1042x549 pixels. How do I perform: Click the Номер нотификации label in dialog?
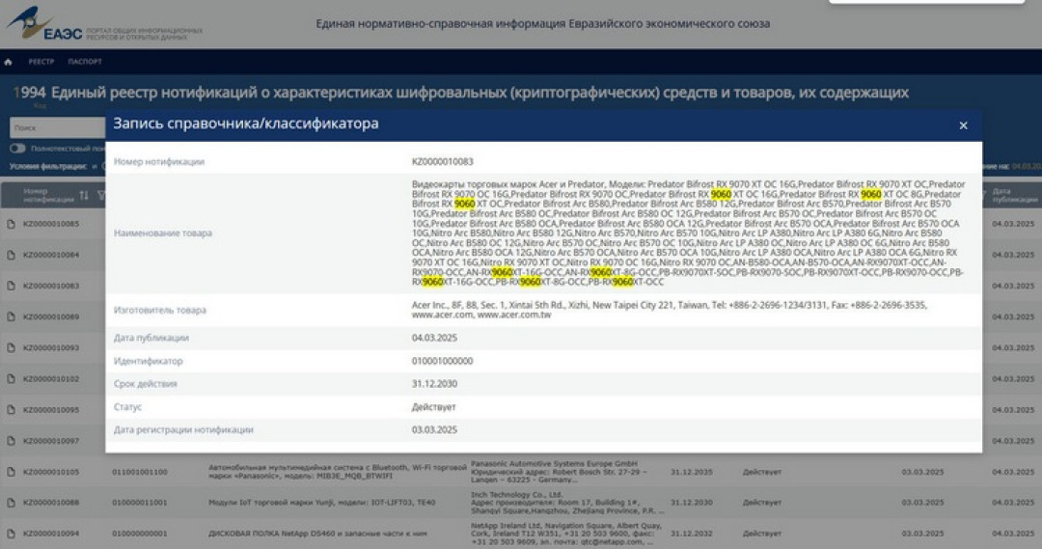(x=159, y=161)
